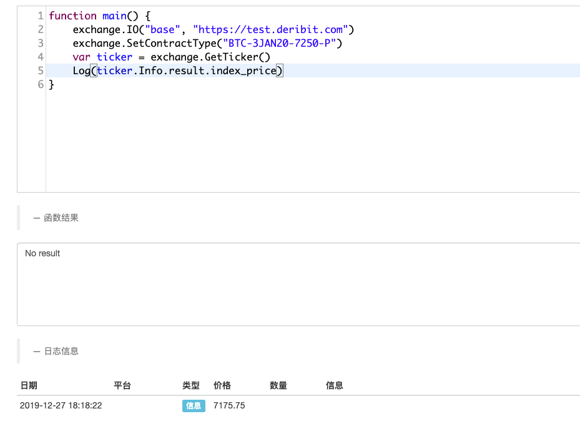Screen dimensions: 580x439
Task: Click the 函数结果 section header
Action: click(61, 218)
